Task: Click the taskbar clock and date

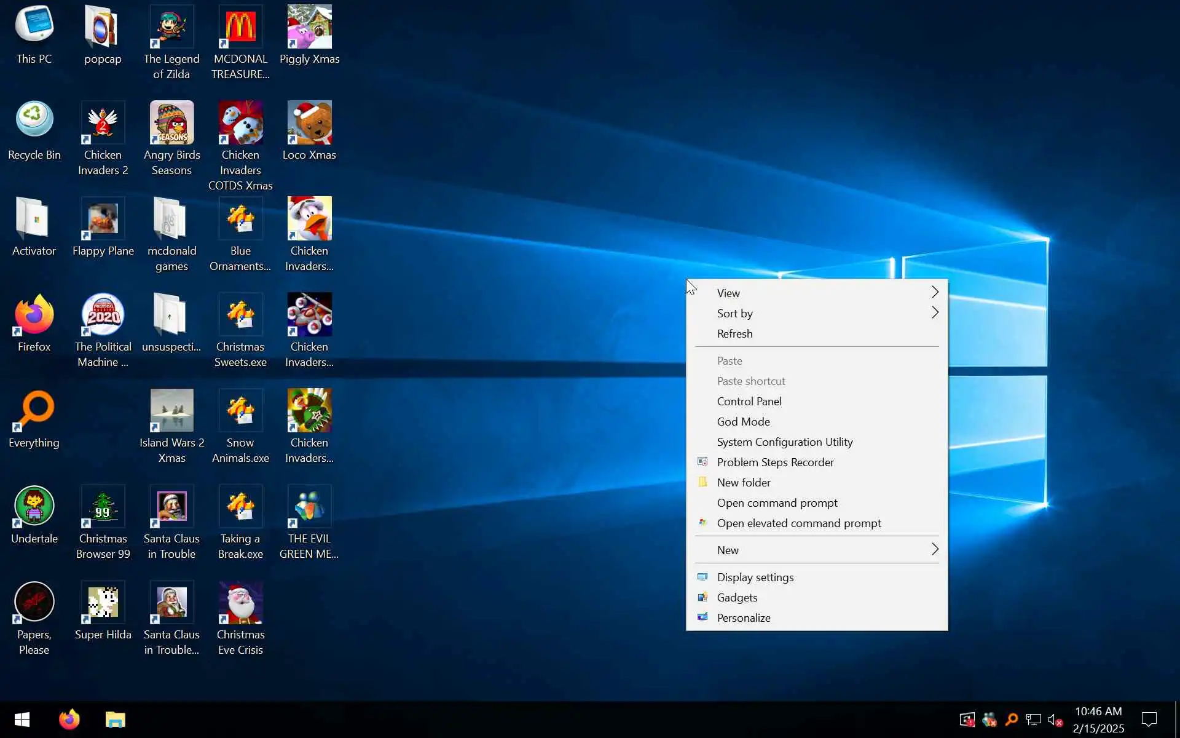Action: click(x=1098, y=720)
